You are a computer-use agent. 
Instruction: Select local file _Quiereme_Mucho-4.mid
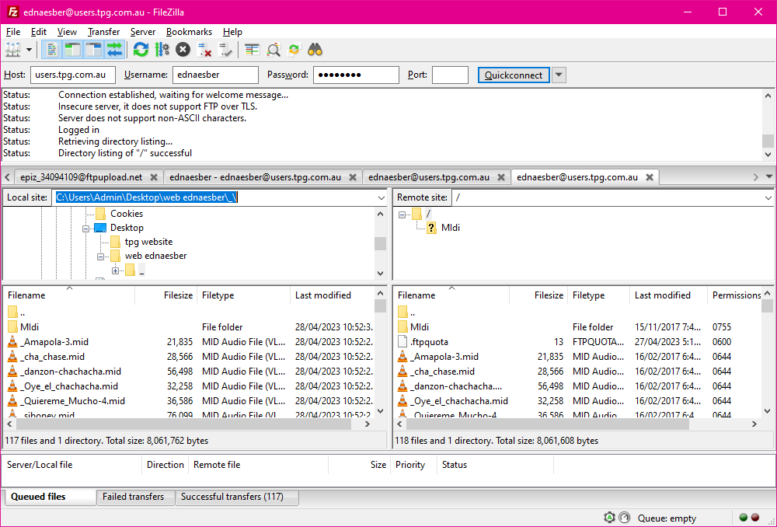[72, 401]
